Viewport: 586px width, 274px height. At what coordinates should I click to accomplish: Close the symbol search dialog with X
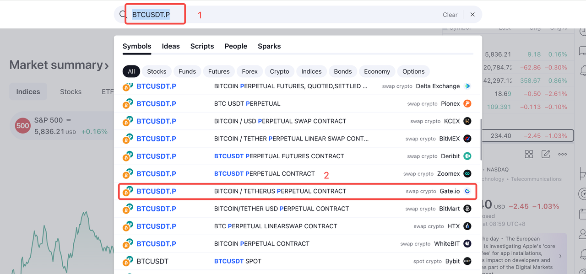pos(472,15)
